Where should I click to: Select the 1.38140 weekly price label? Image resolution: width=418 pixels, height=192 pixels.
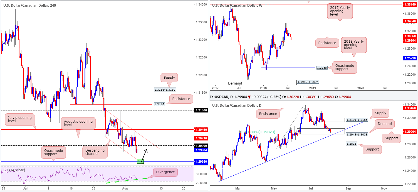[x=410, y=5]
